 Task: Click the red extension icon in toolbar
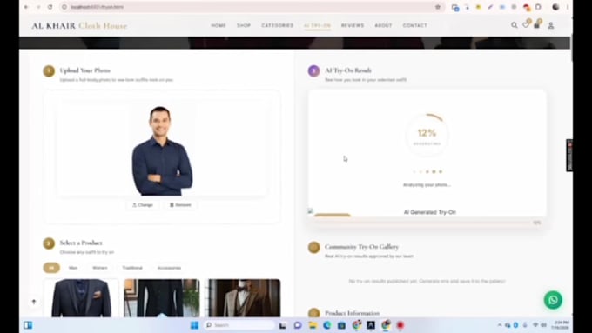click(527, 7)
